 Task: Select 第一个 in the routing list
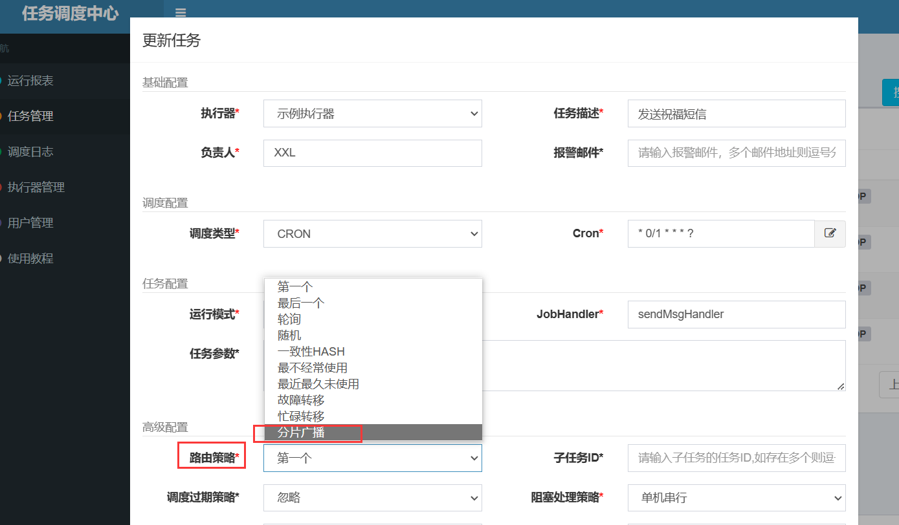pyautogui.click(x=373, y=287)
